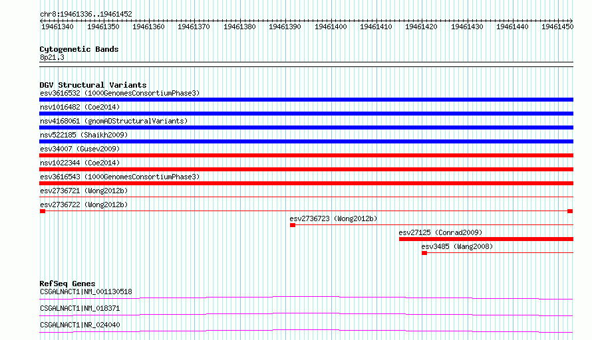
Task: Click the red bar under esv34007
Action: 306,155
